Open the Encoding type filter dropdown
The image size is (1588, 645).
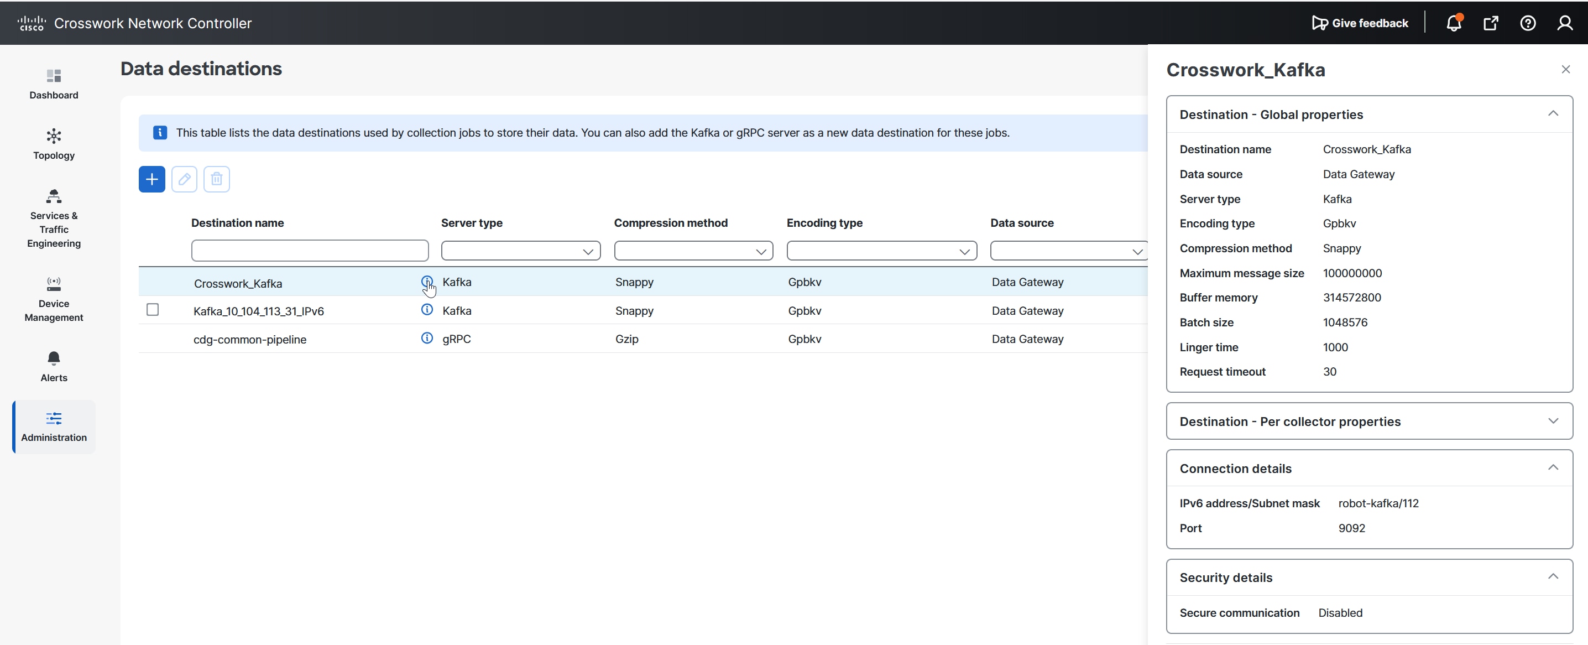(881, 251)
